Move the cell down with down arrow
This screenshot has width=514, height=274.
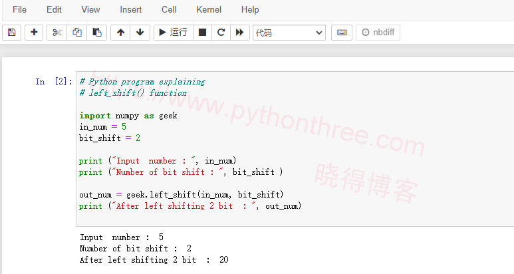(x=140, y=33)
